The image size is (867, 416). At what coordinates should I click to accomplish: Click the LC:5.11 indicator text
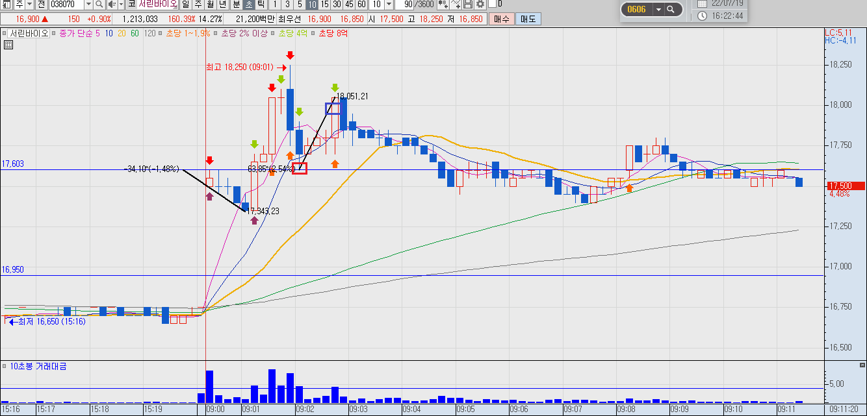[x=838, y=32]
